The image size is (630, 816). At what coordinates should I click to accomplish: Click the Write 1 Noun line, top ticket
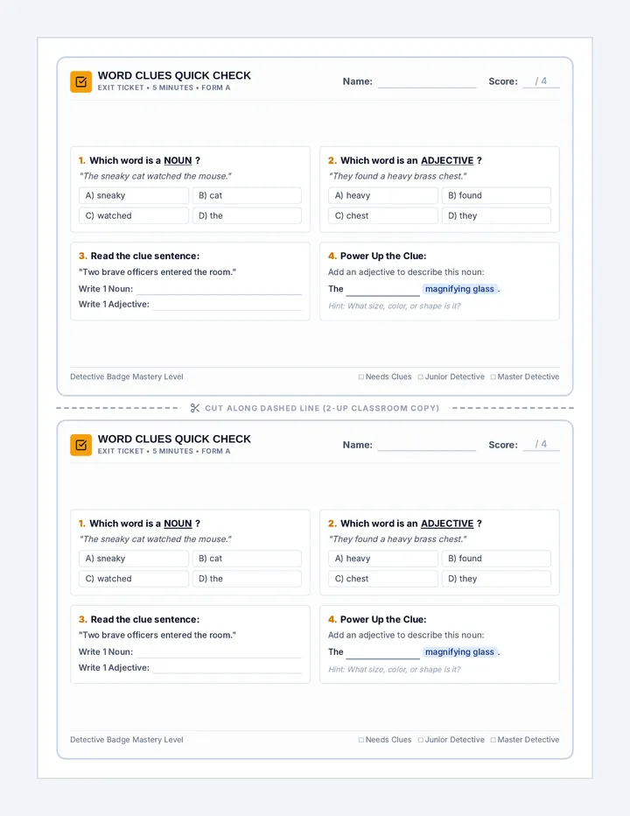(x=219, y=289)
